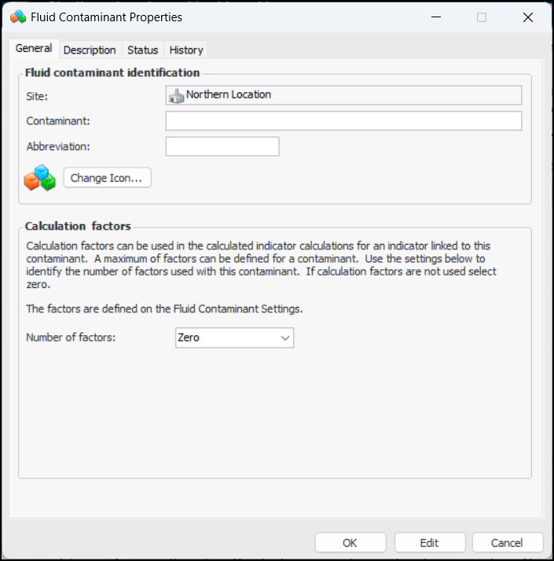Focus the Contaminant text field
The height and width of the screenshot is (561, 554).
tap(343, 120)
